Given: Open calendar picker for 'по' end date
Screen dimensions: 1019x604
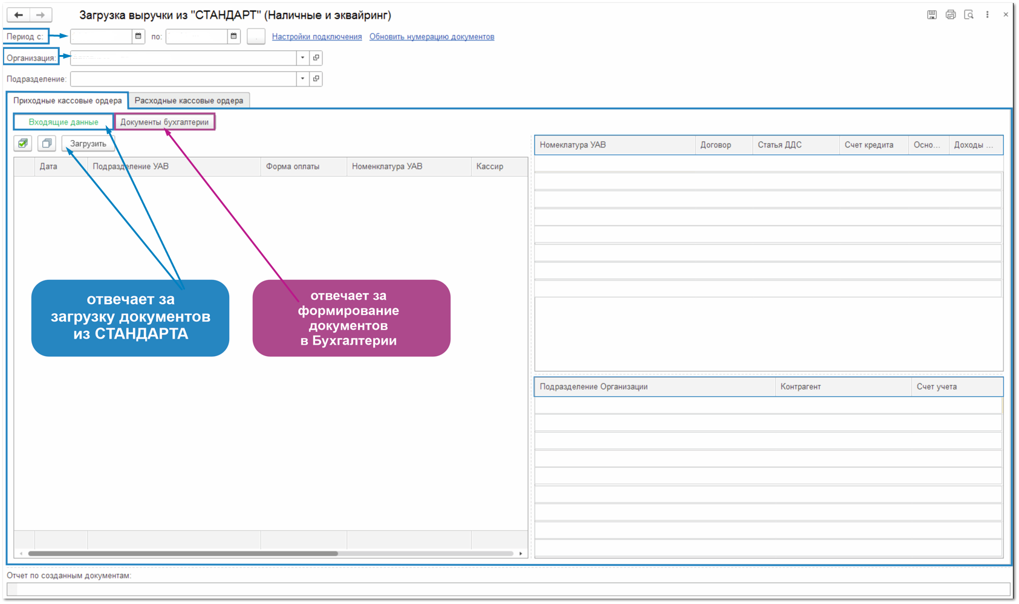Looking at the screenshot, I should 234,37.
